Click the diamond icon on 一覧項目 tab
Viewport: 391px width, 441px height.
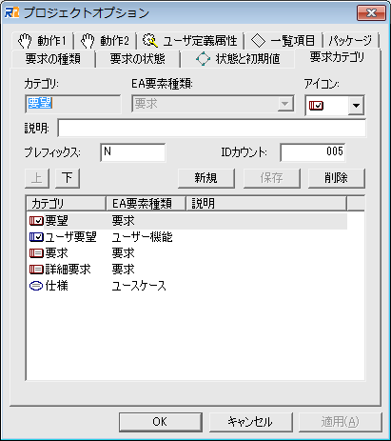coord(258,41)
